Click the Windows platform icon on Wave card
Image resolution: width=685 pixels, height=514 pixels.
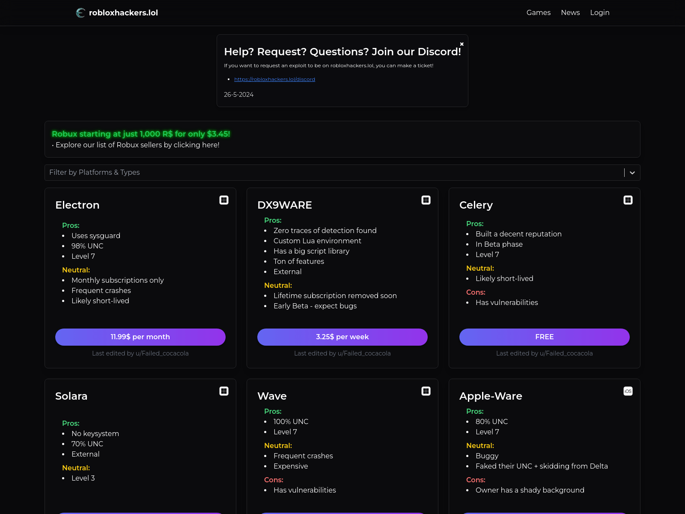point(426,391)
